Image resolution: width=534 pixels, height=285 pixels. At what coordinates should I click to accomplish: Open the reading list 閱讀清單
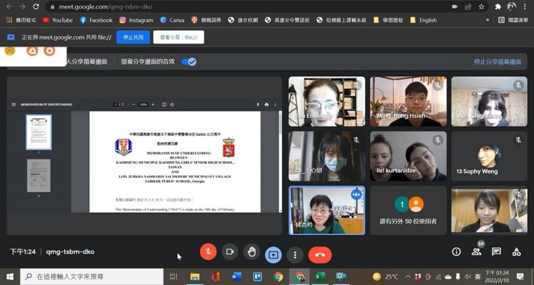tap(513, 20)
